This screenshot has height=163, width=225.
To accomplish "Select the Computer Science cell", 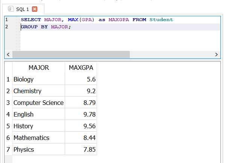I will tap(39, 103).
